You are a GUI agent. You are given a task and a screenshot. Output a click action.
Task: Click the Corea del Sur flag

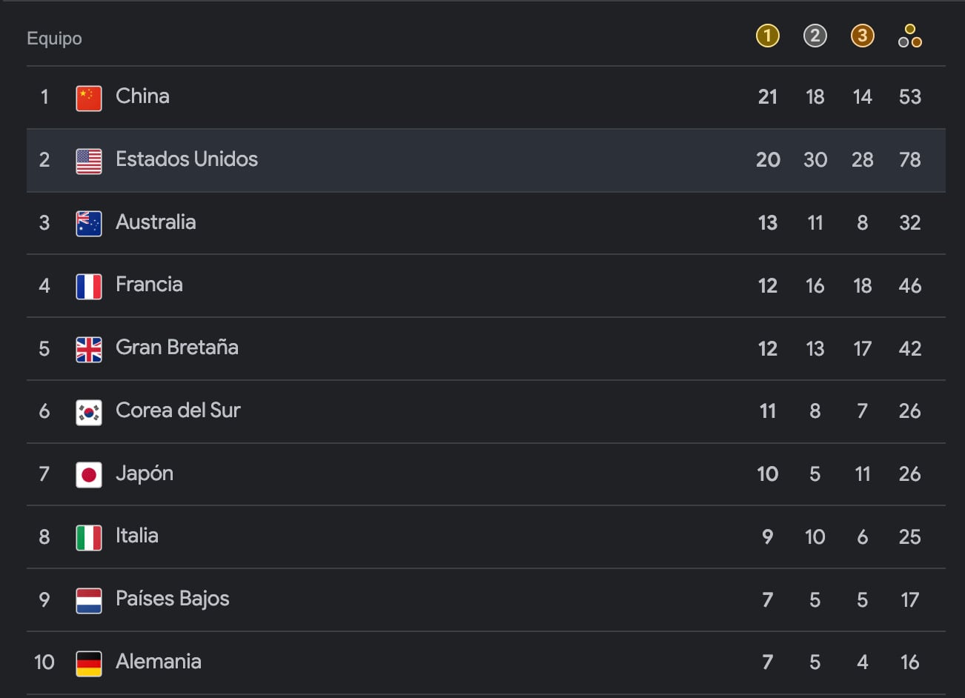point(89,412)
